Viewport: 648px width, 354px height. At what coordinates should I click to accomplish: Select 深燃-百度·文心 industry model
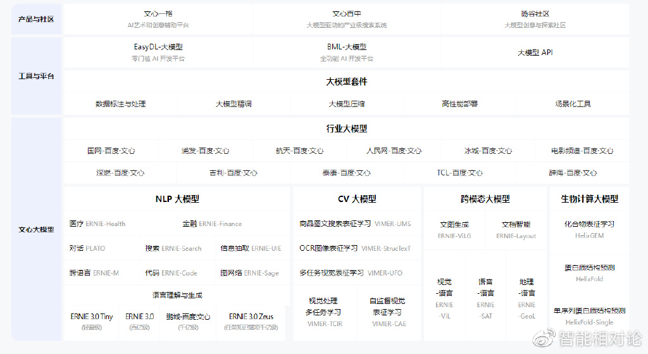(121, 173)
